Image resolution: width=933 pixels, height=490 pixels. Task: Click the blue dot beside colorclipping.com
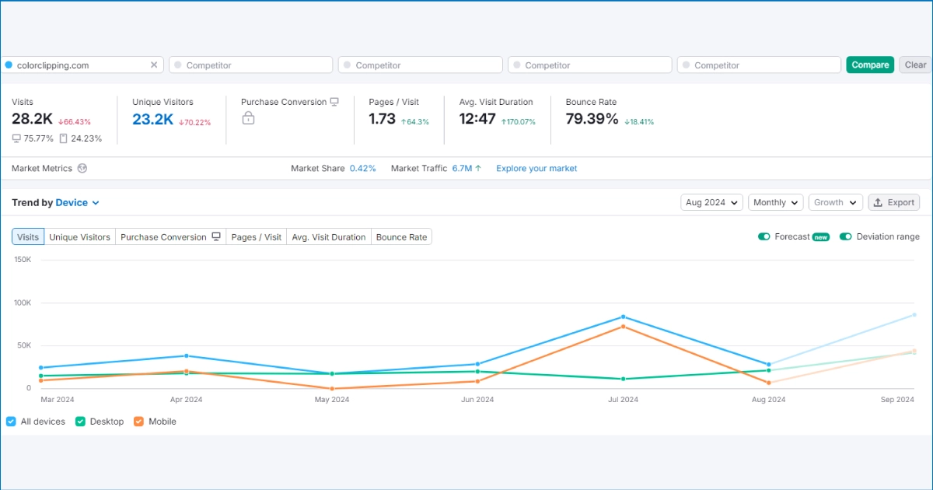9,65
